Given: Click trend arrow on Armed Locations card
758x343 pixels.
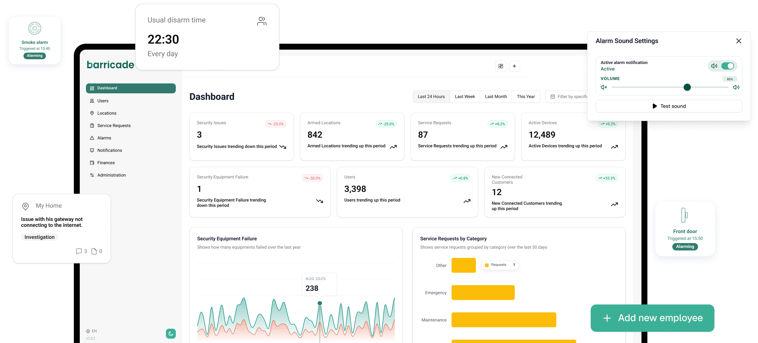Looking at the screenshot, I should click(393, 147).
